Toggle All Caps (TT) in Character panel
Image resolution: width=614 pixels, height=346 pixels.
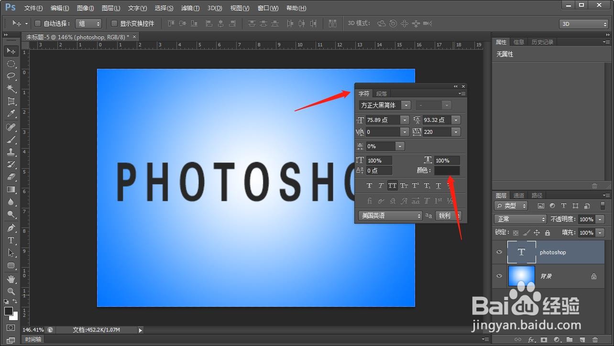coord(392,186)
